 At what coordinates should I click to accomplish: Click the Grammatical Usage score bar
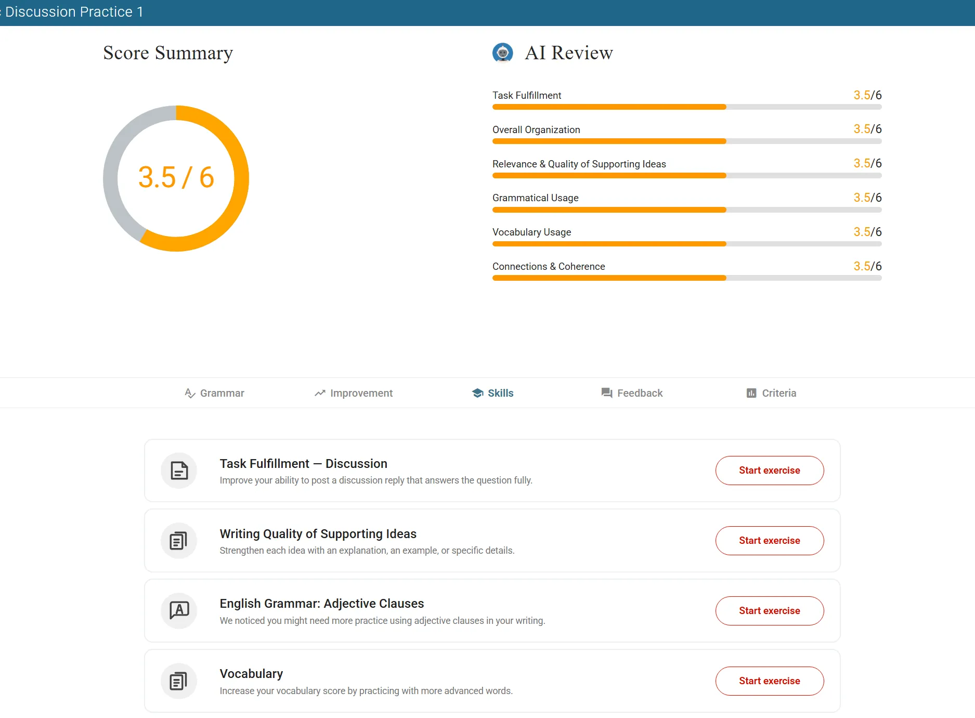[x=687, y=210]
